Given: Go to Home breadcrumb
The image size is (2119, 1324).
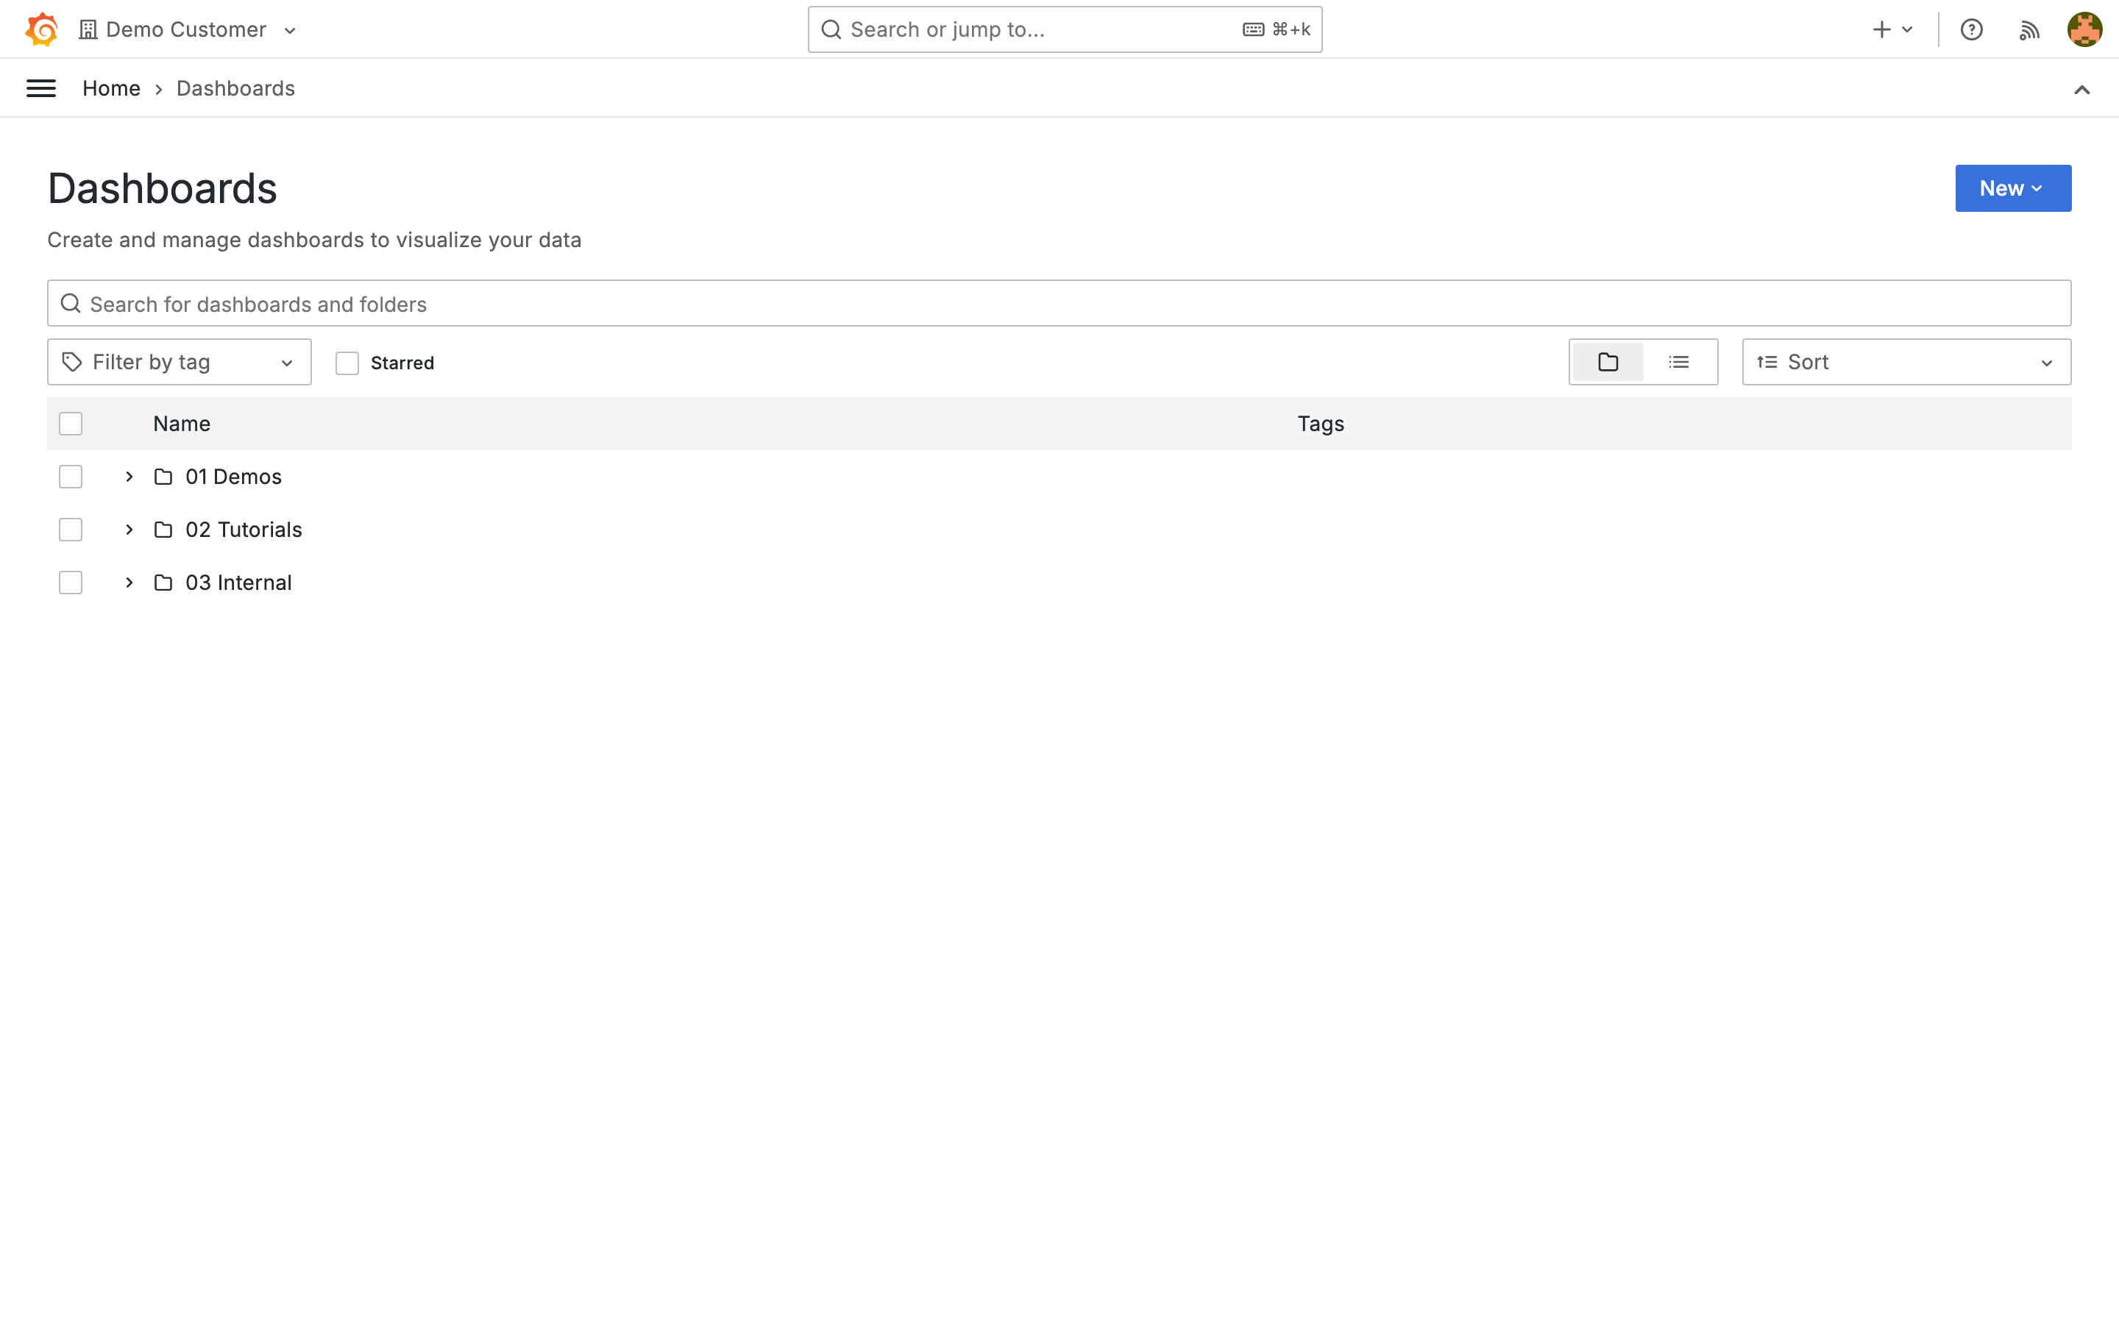Looking at the screenshot, I should point(111,88).
